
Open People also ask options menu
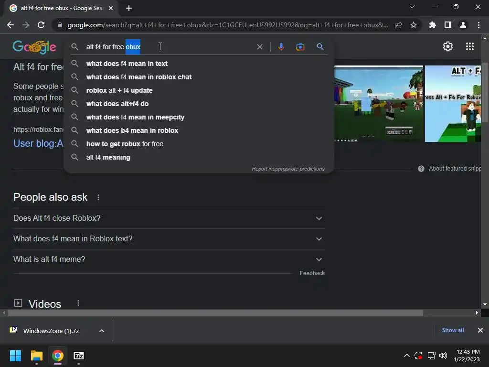[x=98, y=197]
